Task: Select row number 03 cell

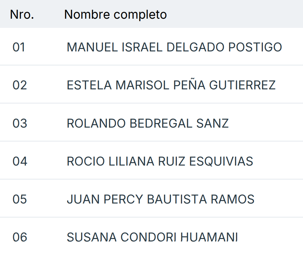Action: 20,123
